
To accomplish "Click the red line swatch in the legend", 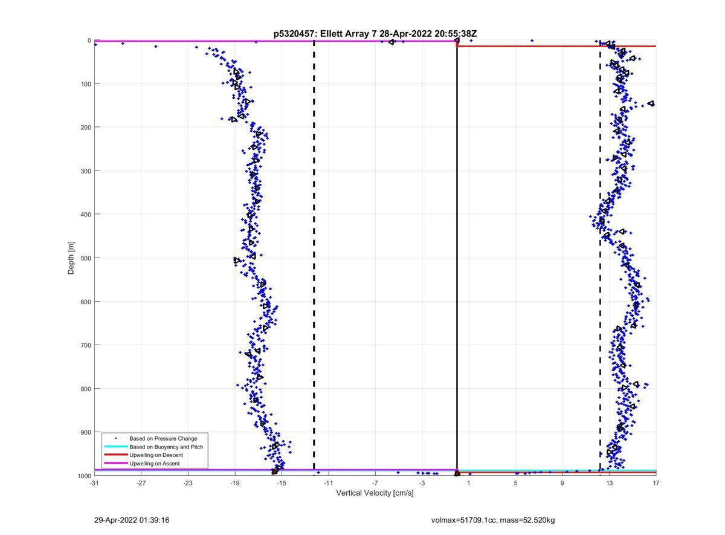I will [x=115, y=455].
